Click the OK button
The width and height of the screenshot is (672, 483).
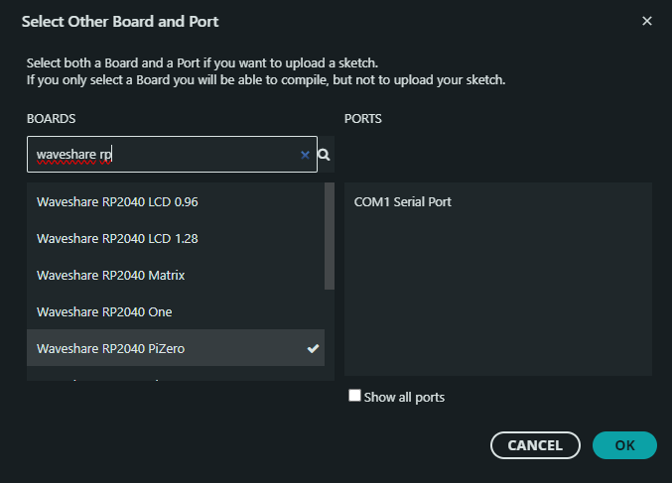click(624, 445)
